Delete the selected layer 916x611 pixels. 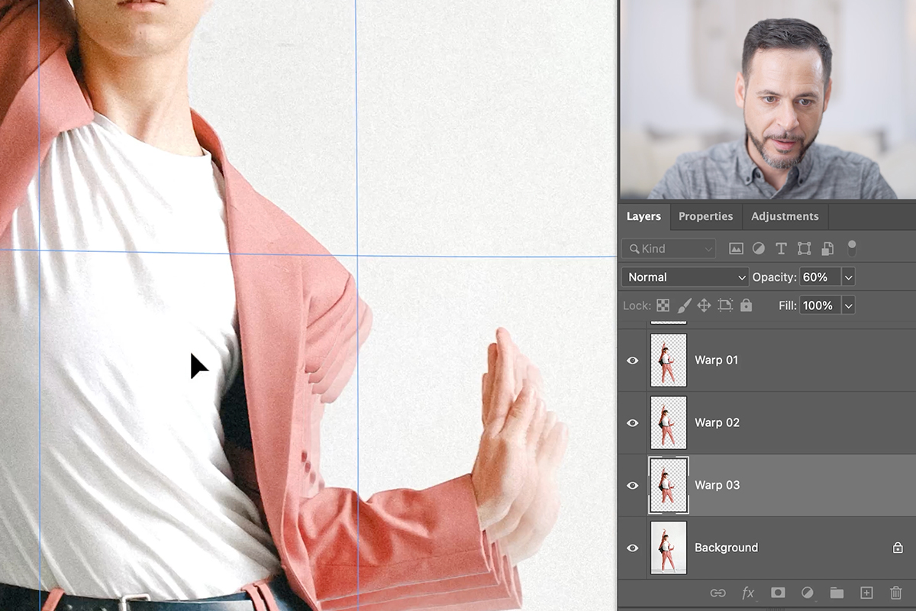pyautogui.click(x=898, y=593)
